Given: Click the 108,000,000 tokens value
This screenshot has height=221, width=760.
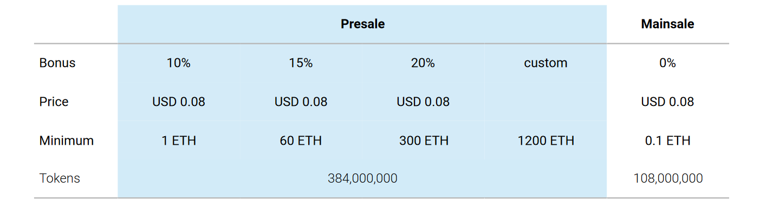Looking at the screenshot, I should pos(668,178).
